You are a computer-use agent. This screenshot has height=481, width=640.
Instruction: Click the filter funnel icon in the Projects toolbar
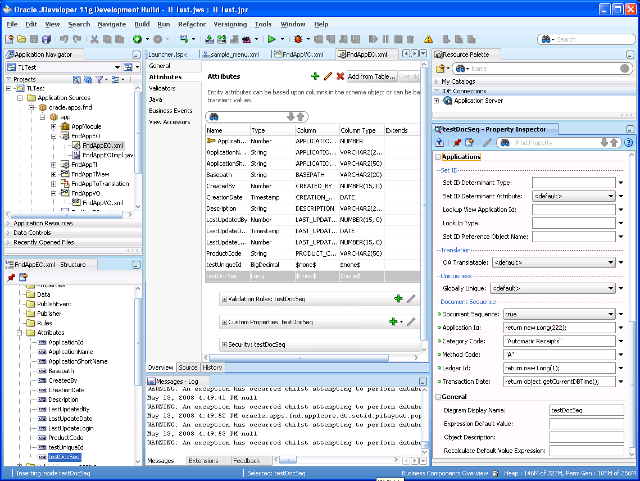coord(99,79)
